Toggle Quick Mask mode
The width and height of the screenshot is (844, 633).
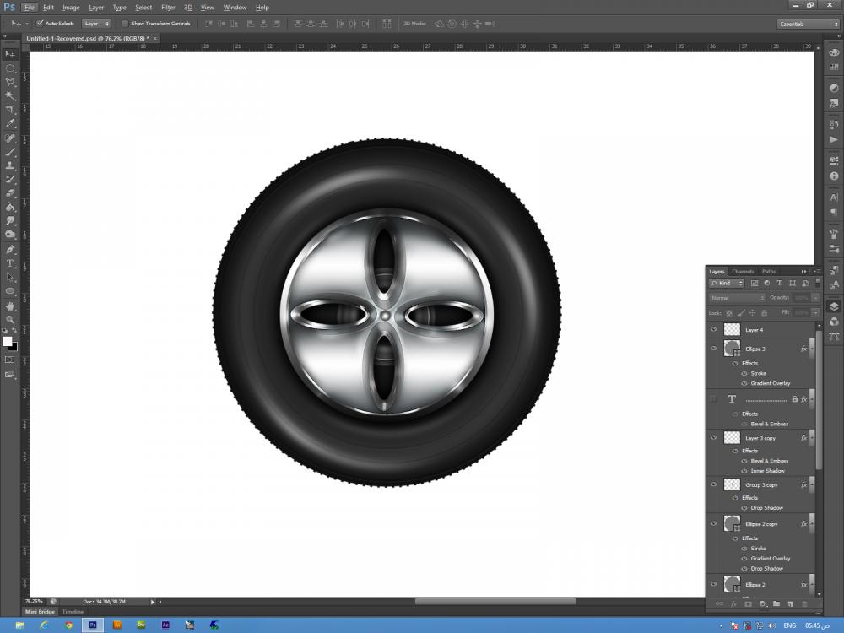(x=9, y=360)
